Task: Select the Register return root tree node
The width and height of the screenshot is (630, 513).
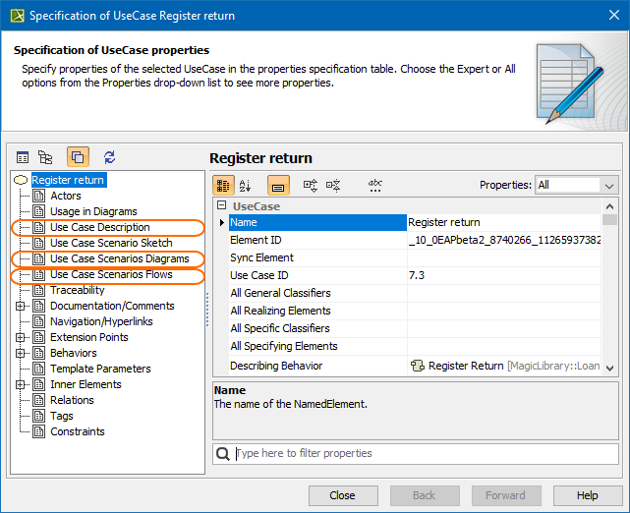Action: (68, 180)
